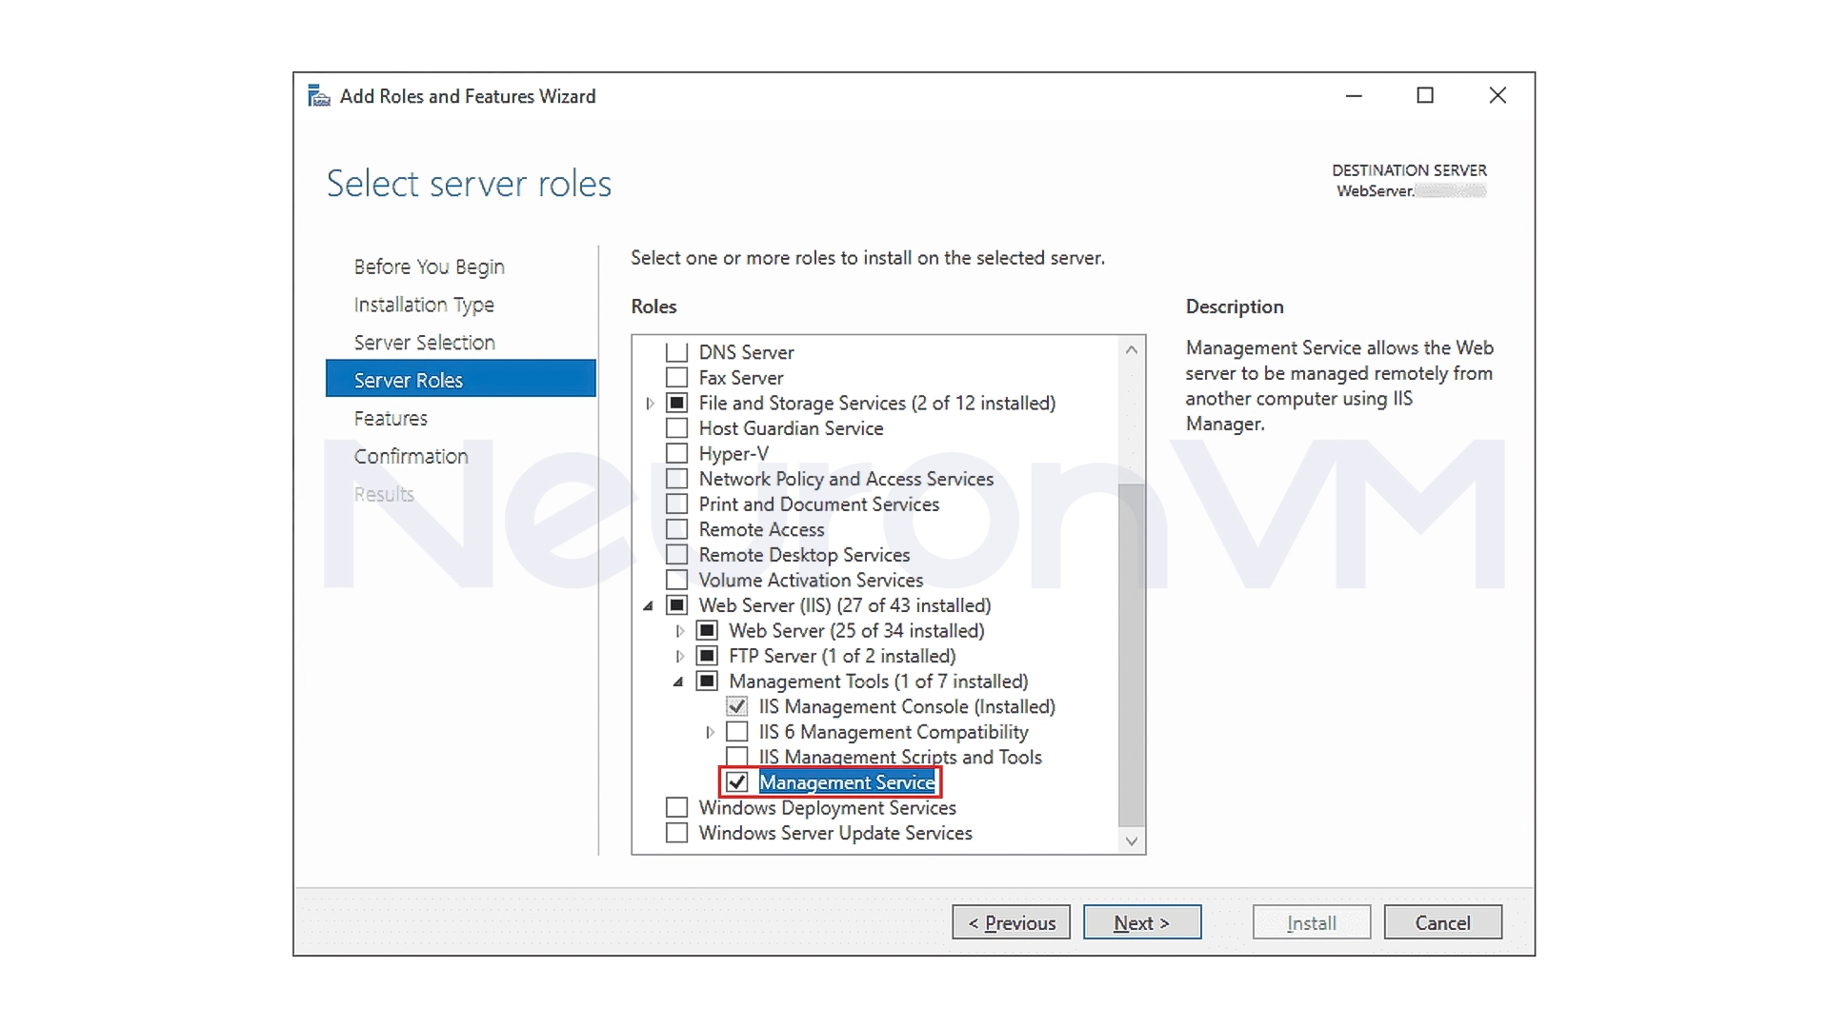Expand the File and Storage Services node
The height and width of the screenshot is (1028, 1829).
point(650,403)
